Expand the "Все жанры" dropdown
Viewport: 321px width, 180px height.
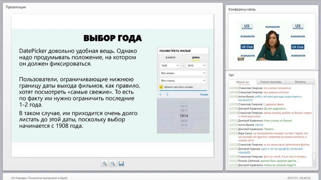183,73
